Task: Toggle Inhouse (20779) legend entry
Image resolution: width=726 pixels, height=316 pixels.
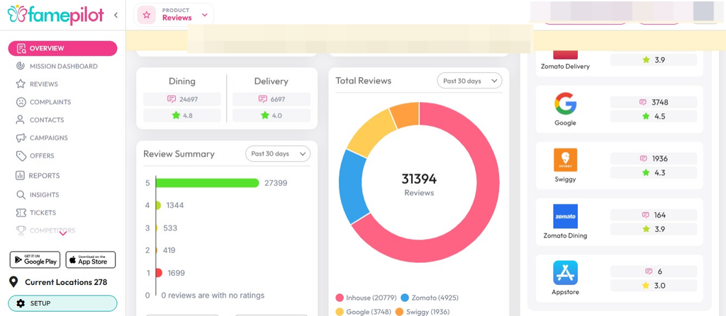Action: click(x=365, y=298)
